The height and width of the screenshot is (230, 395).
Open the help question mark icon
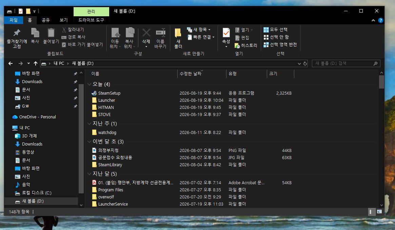(381, 20)
